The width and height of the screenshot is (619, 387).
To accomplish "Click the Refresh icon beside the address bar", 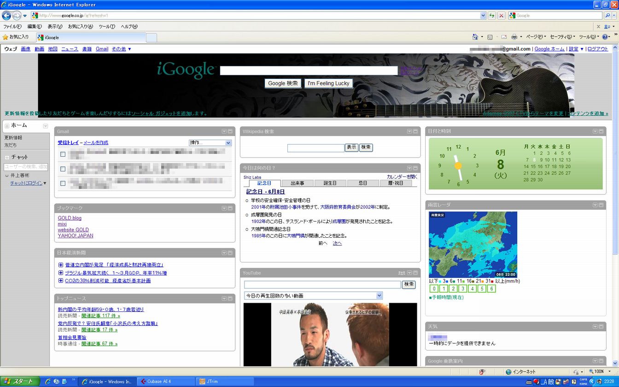I will 492,16.
